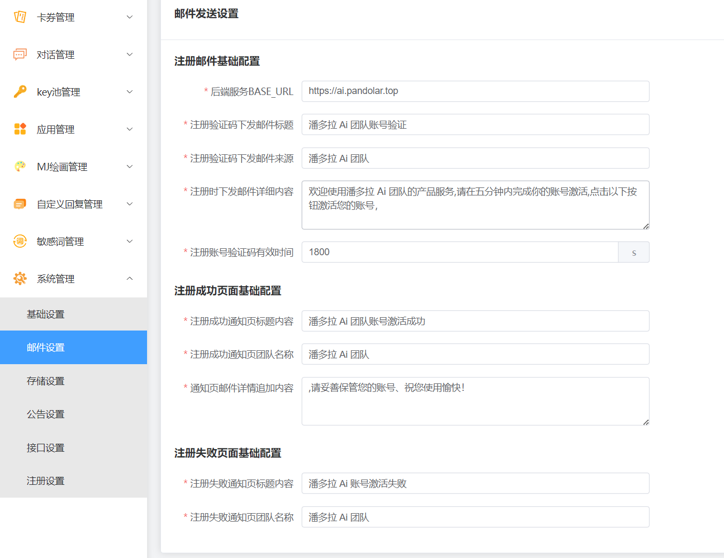Go to 存储设置 in sidebar
The width and height of the screenshot is (724, 558).
coord(46,381)
